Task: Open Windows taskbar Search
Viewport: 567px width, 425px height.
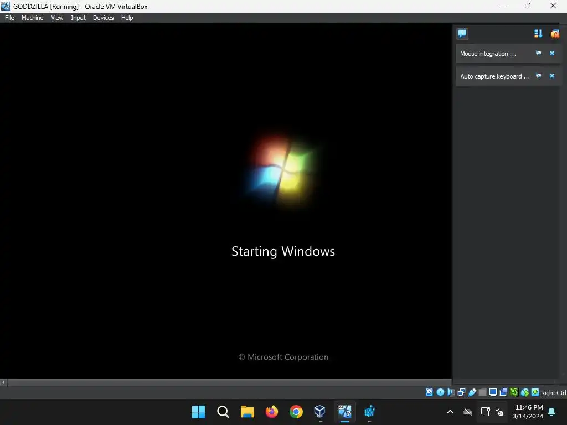Action: click(223, 412)
